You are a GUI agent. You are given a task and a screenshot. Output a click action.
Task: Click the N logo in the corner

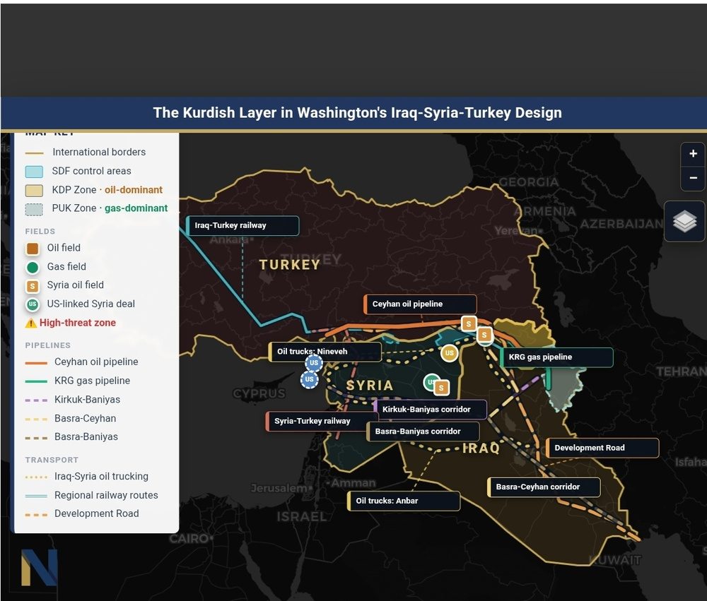click(x=39, y=567)
